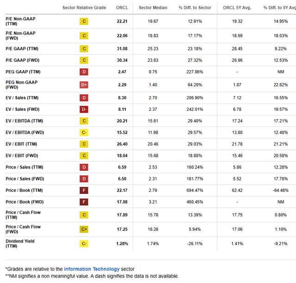Image resolution: width=296 pixels, height=283 pixels.
Task: Click the sector median value 1.74%
Action: click(153, 244)
